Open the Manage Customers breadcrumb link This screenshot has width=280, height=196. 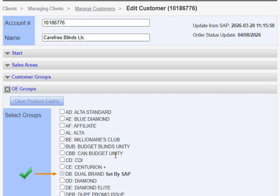point(95,9)
